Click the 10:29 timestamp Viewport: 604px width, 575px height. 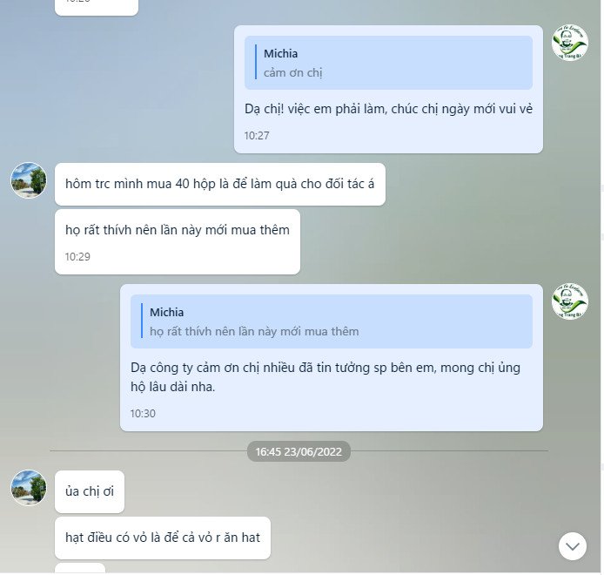pyautogui.click(x=77, y=257)
